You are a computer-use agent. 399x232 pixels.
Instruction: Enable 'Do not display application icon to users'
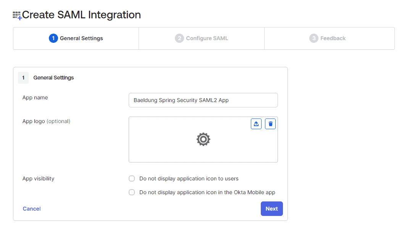132,178
